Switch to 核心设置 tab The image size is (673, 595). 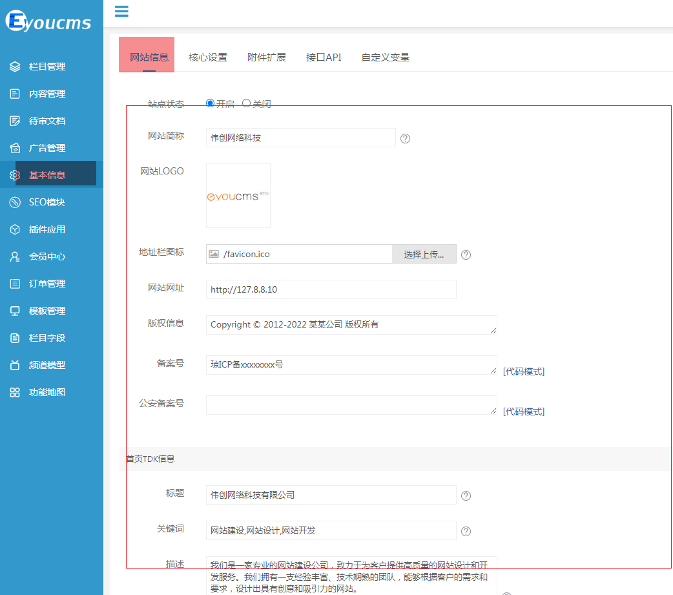pos(208,57)
